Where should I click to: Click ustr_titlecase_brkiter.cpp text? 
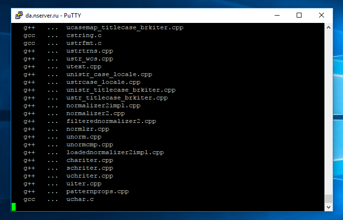[x=117, y=98]
